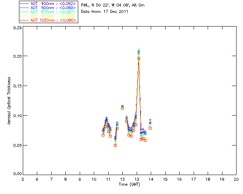Click the 0.25 y-axis tick label
Viewport: 243px width, 194px height.
click(x=17, y=28)
